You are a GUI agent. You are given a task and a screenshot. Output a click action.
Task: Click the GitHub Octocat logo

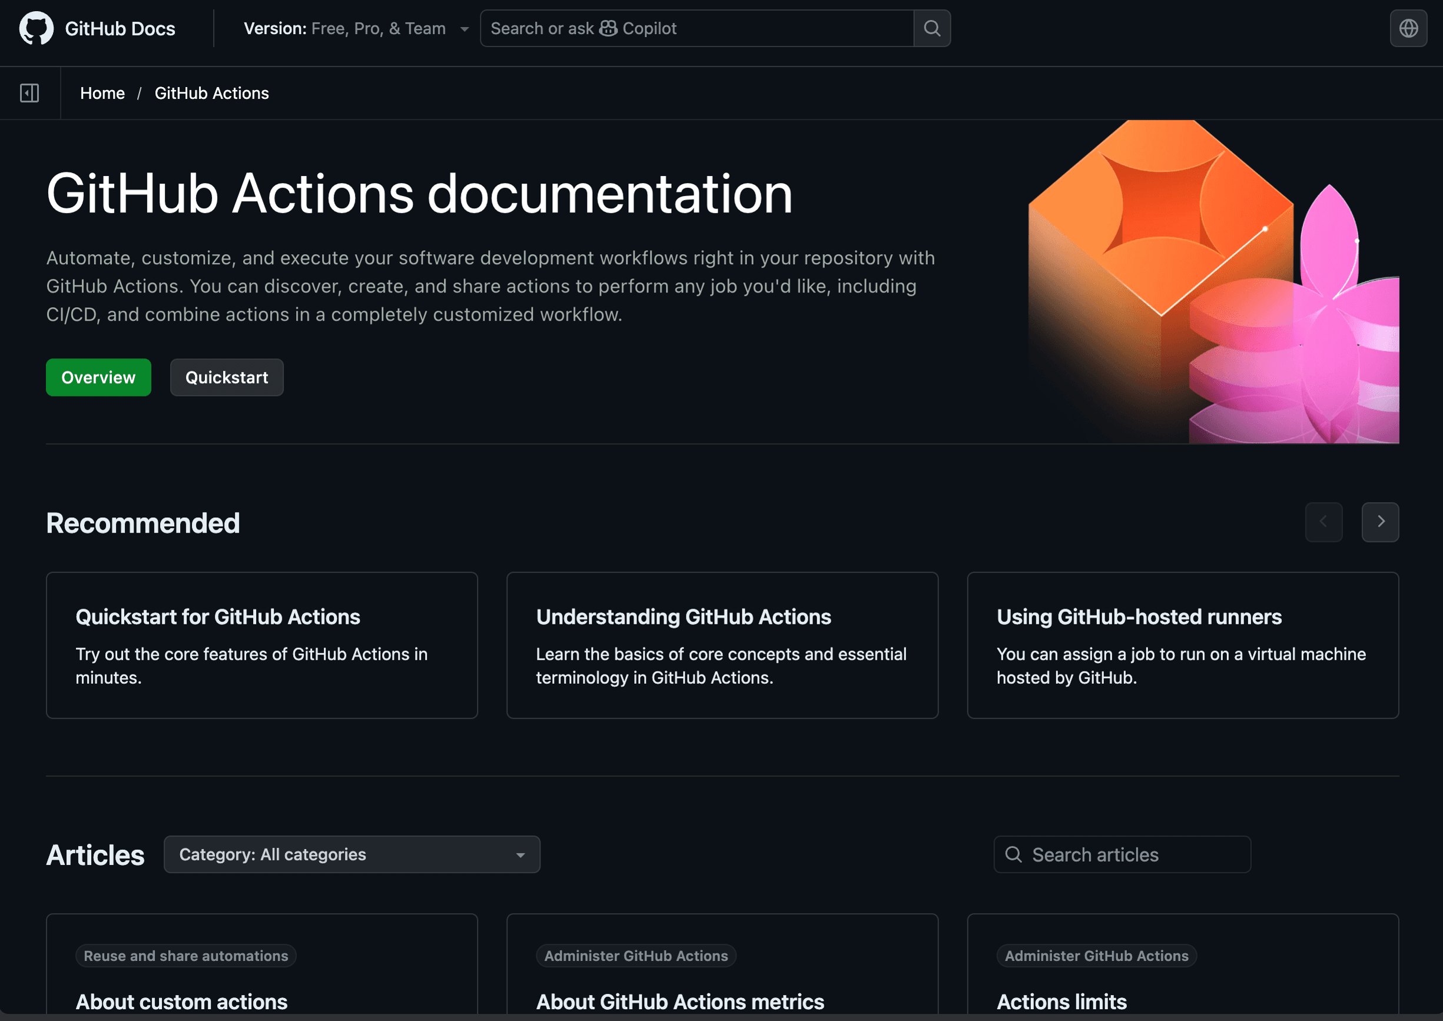tap(37, 28)
